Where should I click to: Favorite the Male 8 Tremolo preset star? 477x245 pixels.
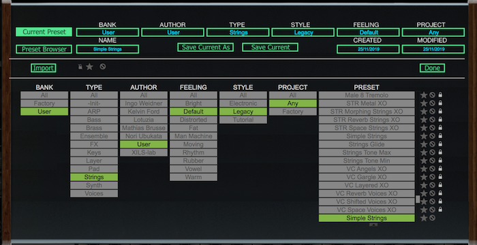tap(424, 95)
